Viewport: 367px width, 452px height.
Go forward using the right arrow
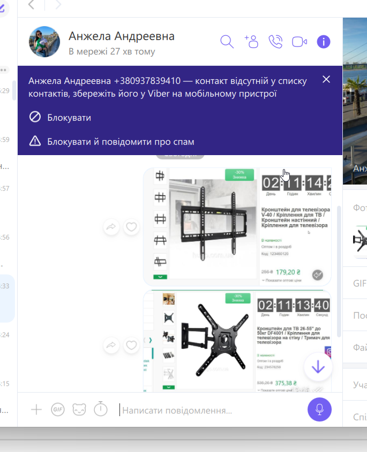58,5
